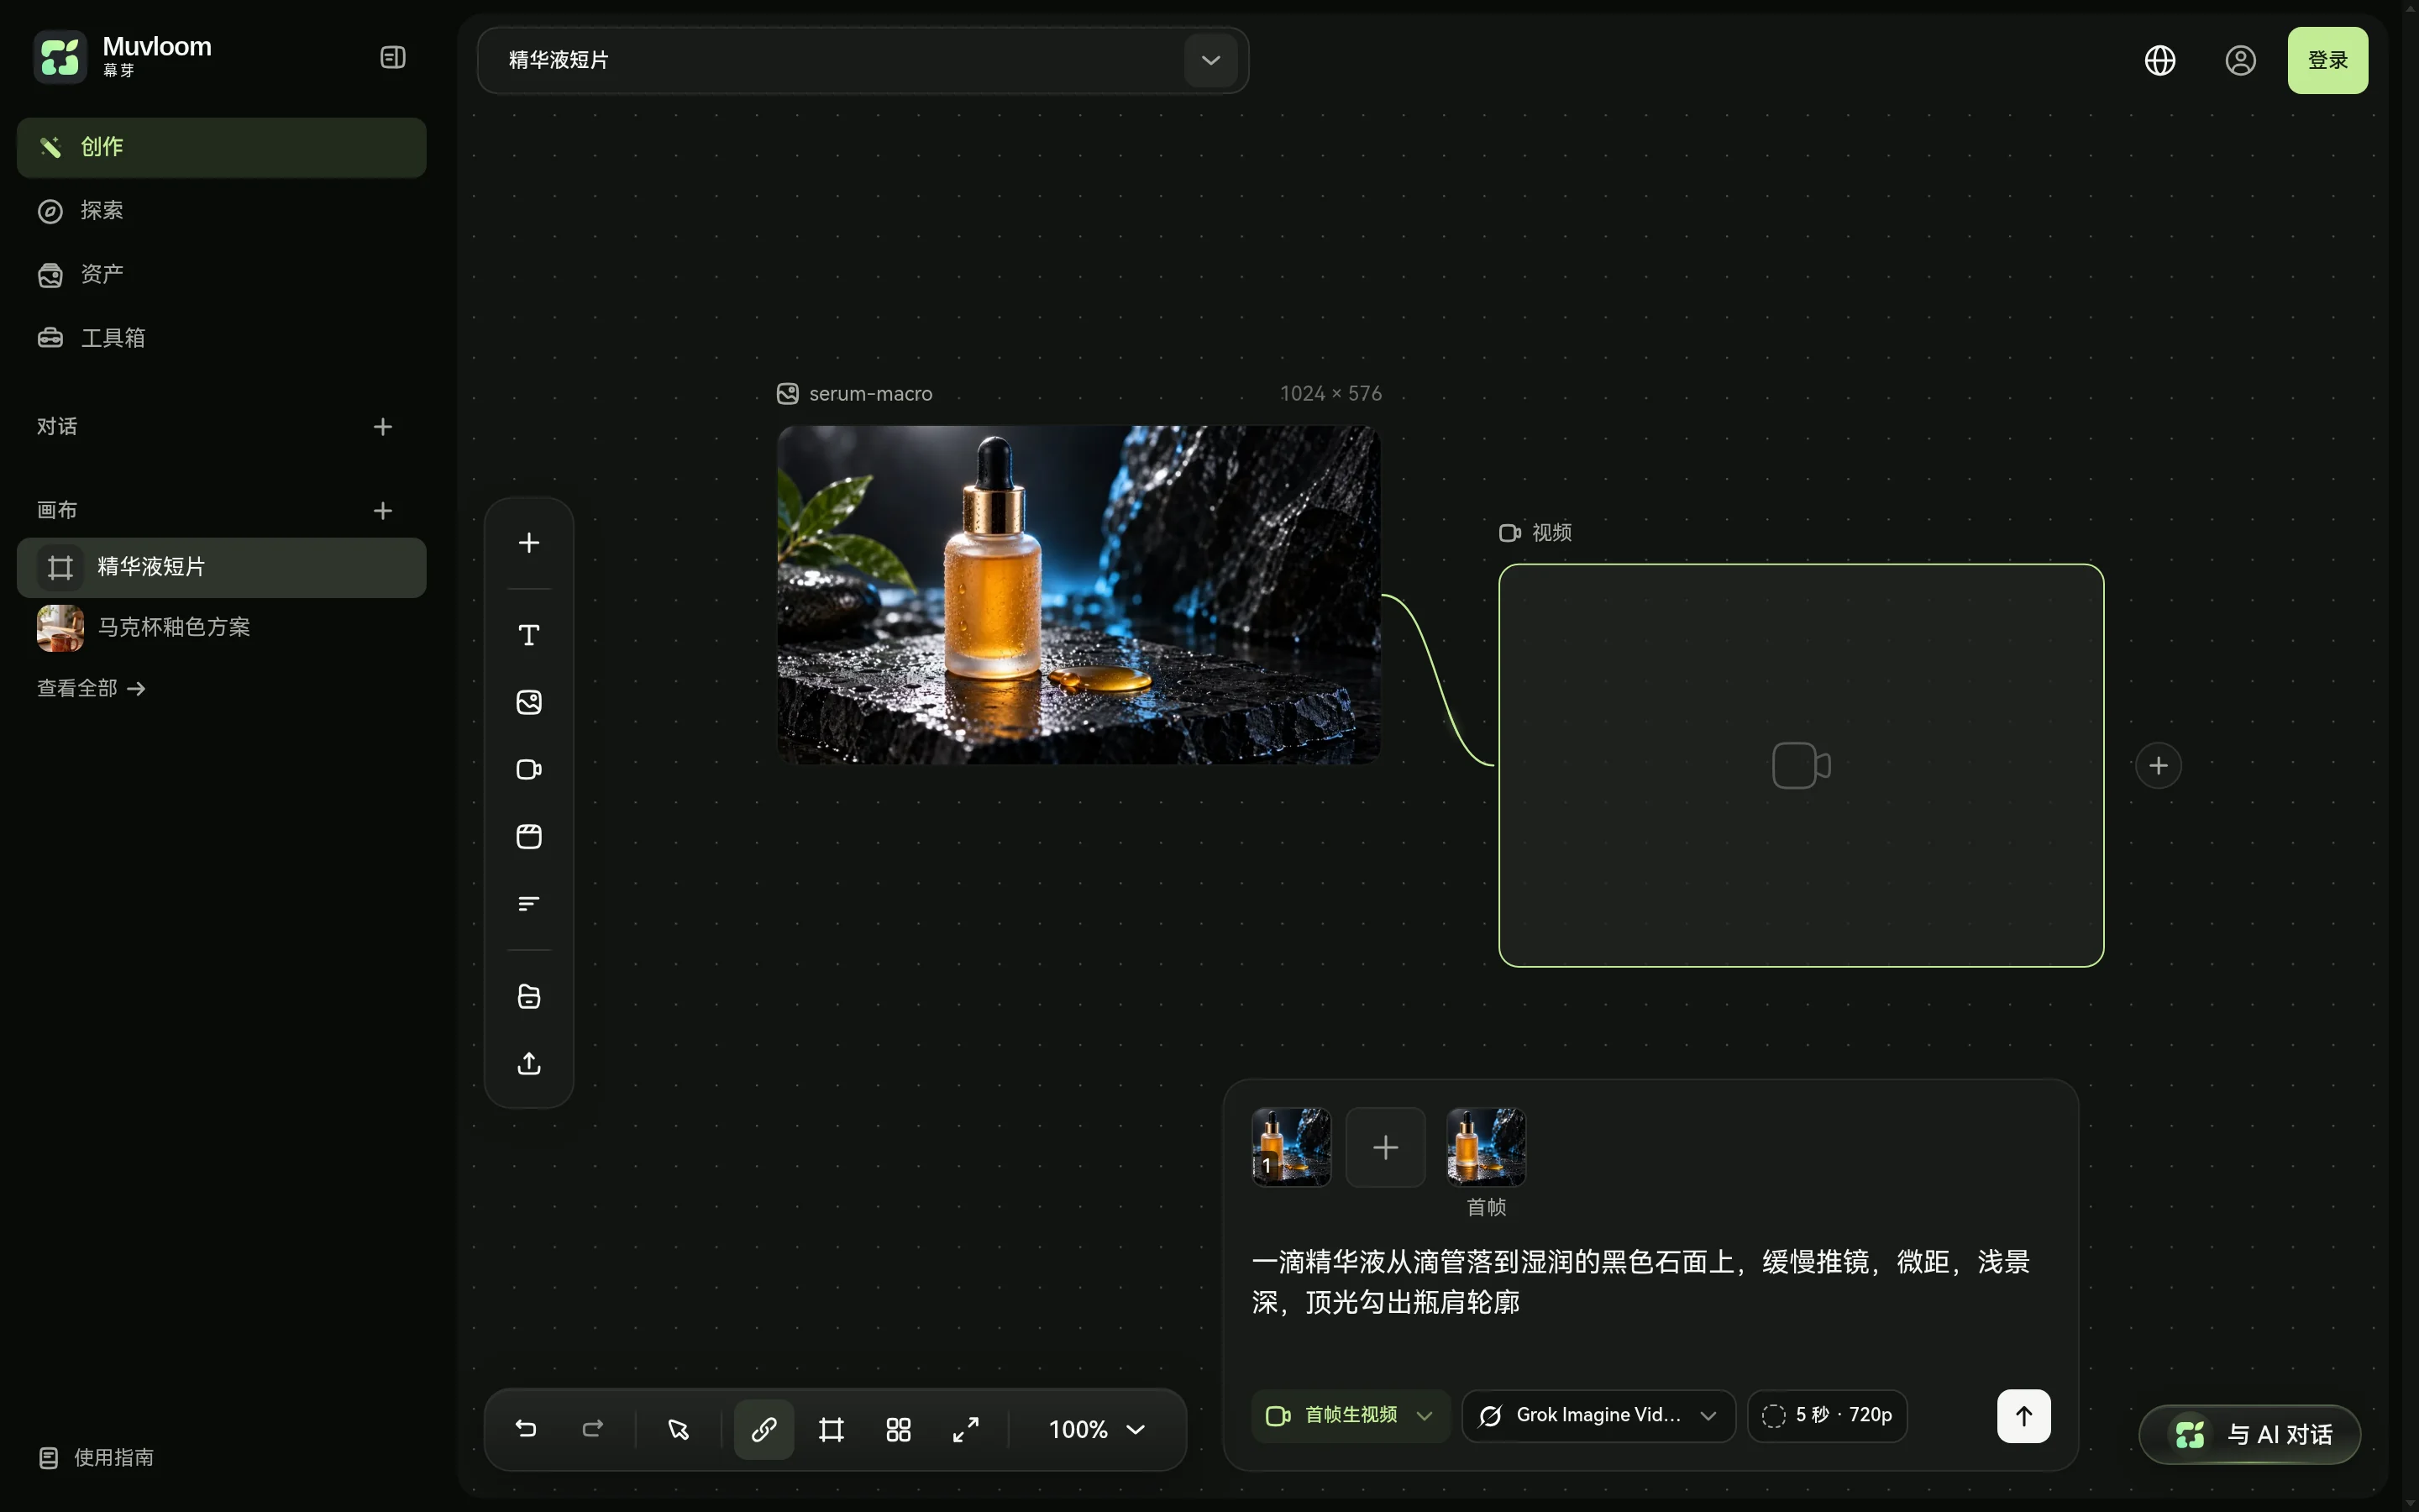Select the text lines script tool
Image resolution: width=2419 pixels, height=1512 pixels.
point(529,904)
